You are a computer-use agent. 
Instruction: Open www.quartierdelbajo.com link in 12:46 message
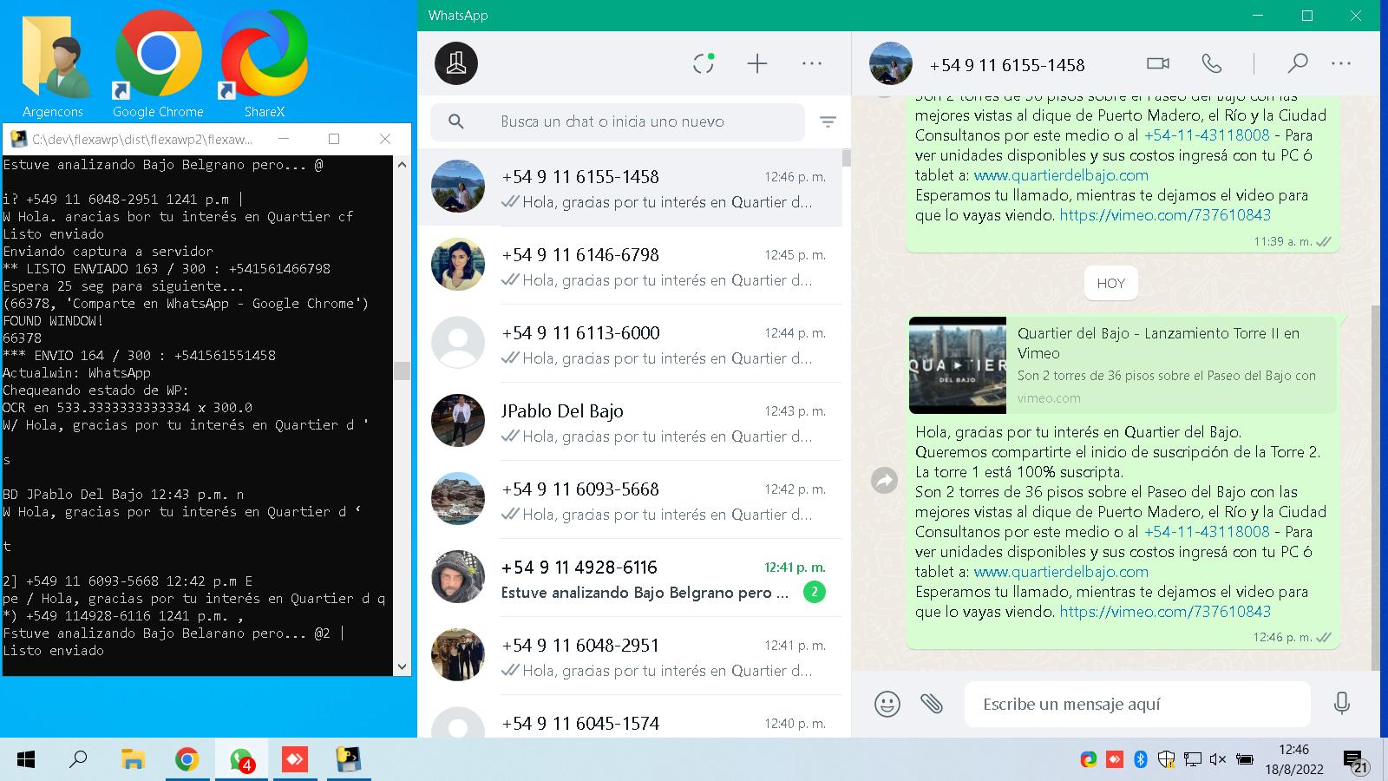[1061, 572]
